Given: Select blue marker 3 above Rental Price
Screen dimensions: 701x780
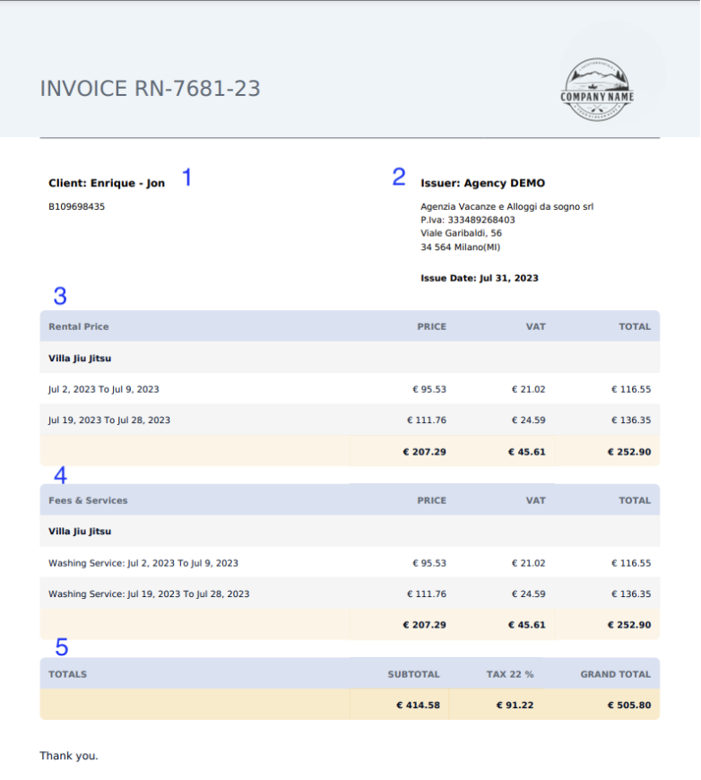Looking at the screenshot, I should [x=60, y=295].
